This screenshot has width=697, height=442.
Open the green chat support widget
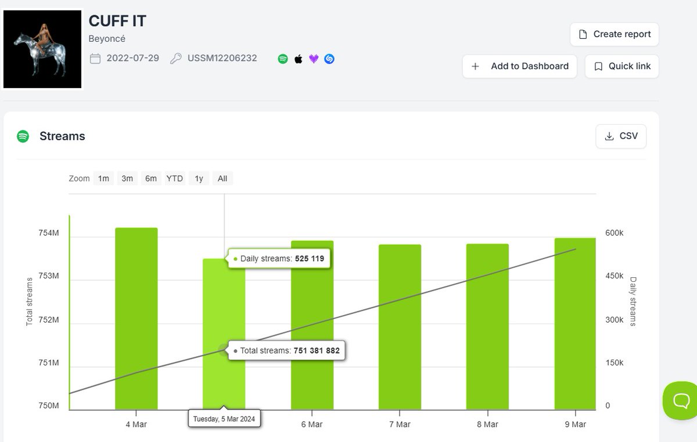pos(680,400)
